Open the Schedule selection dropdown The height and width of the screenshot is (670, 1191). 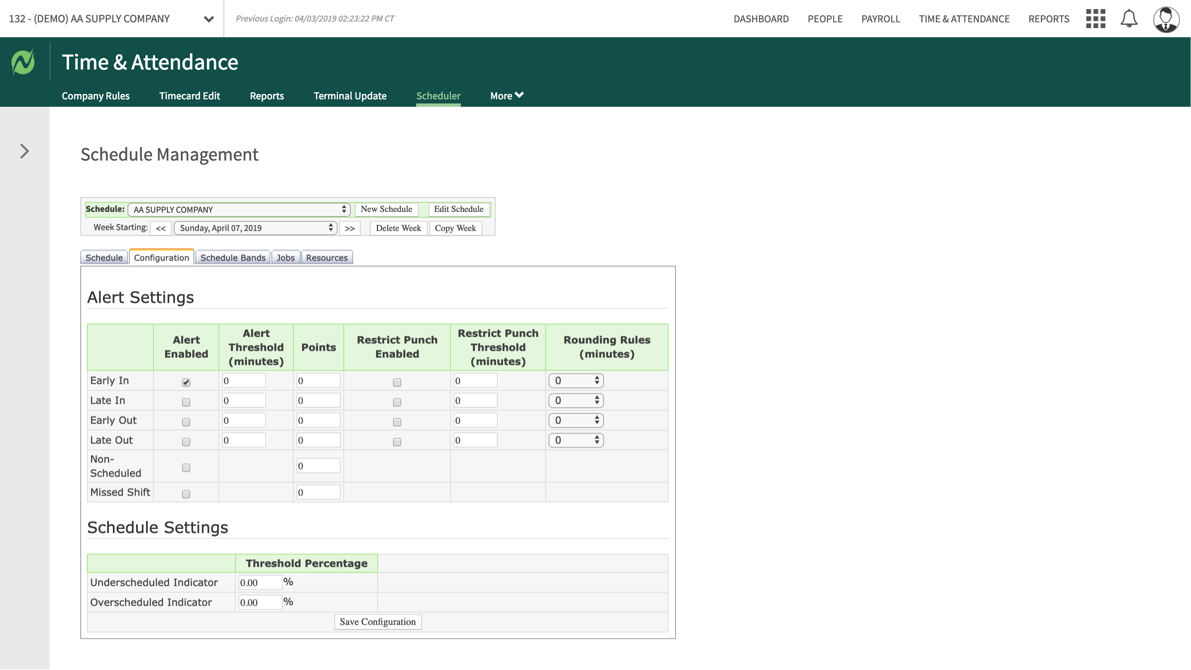coord(239,209)
